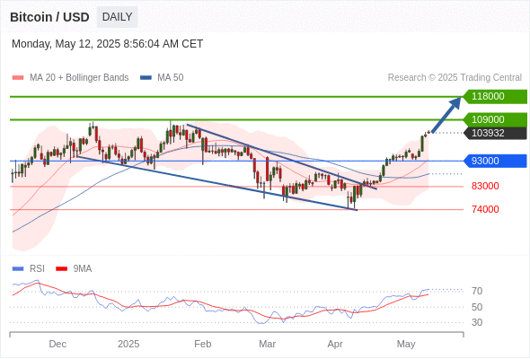Viewport: 530px width, 359px height.
Task: Click the DAILY timeframe button
Action: click(117, 17)
